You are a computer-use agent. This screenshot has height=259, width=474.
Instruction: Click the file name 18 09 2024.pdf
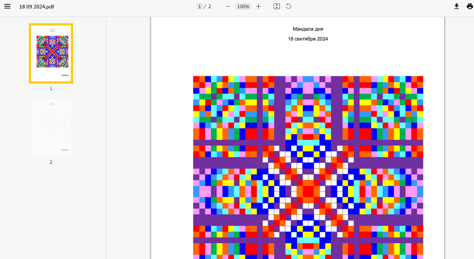click(x=37, y=7)
